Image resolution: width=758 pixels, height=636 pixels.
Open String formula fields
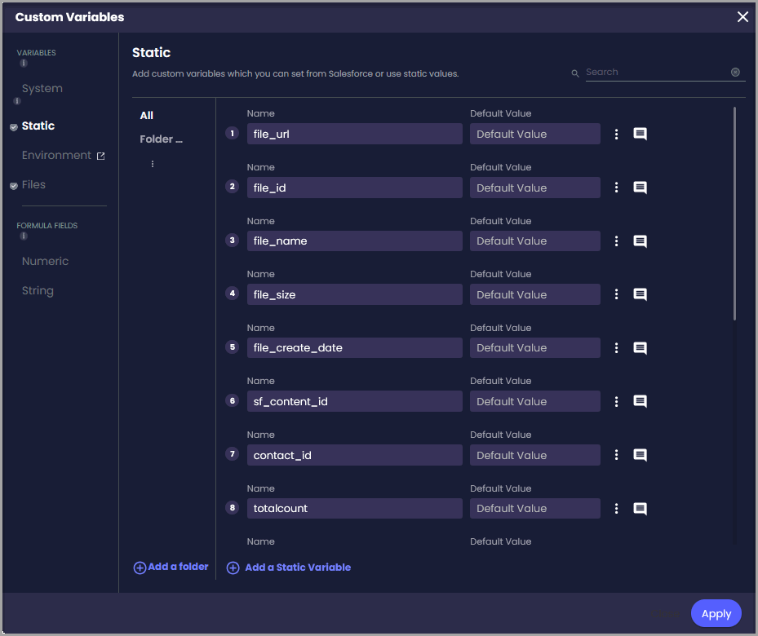38,291
